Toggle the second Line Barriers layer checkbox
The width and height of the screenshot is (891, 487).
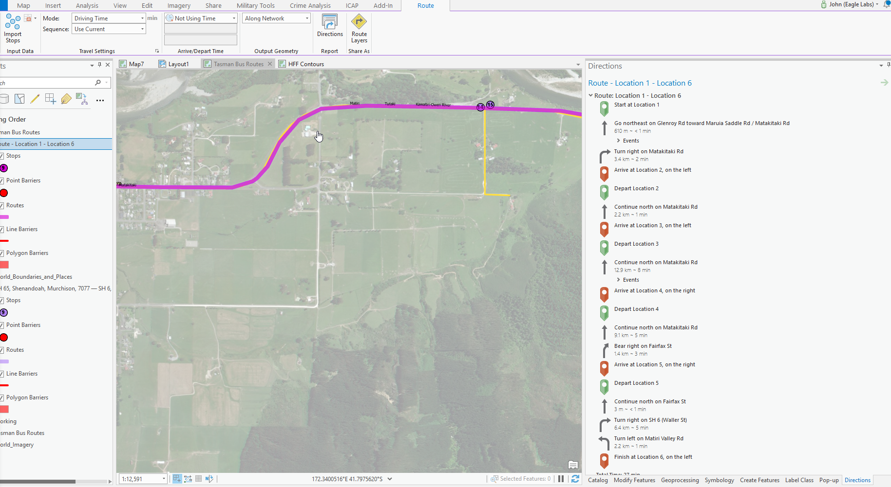tap(1, 374)
